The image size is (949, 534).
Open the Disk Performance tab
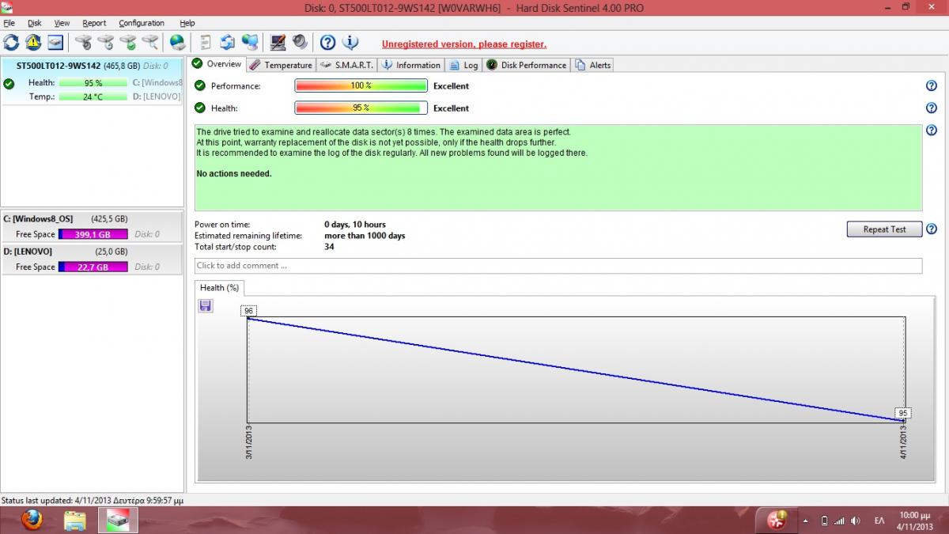click(526, 65)
